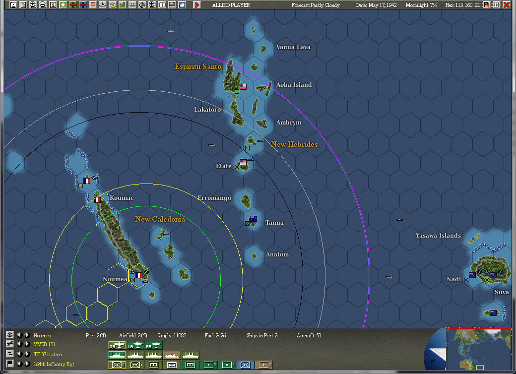Click the 'ALLIED PLAYER' title text

coord(231,5)
